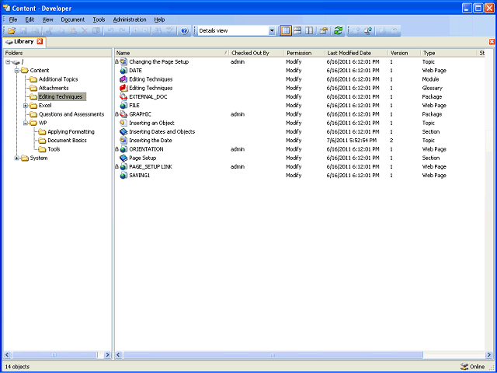
Task: Open the Tools menu
Action: pyautogui.click(x=99, y=19)
